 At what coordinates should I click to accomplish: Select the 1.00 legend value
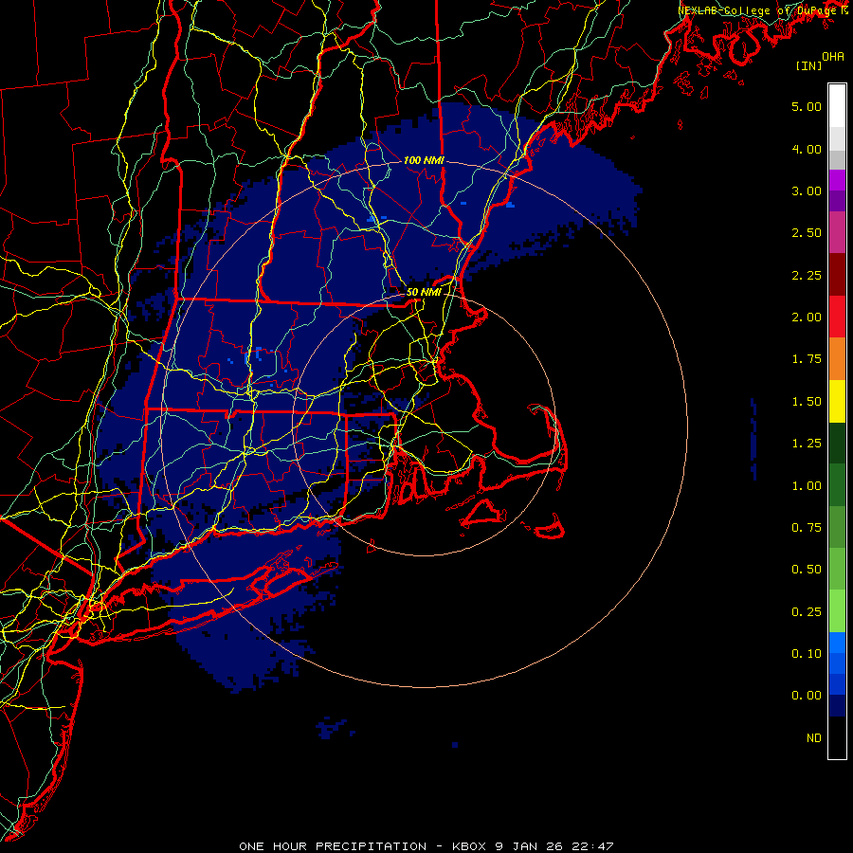point(807,486)
